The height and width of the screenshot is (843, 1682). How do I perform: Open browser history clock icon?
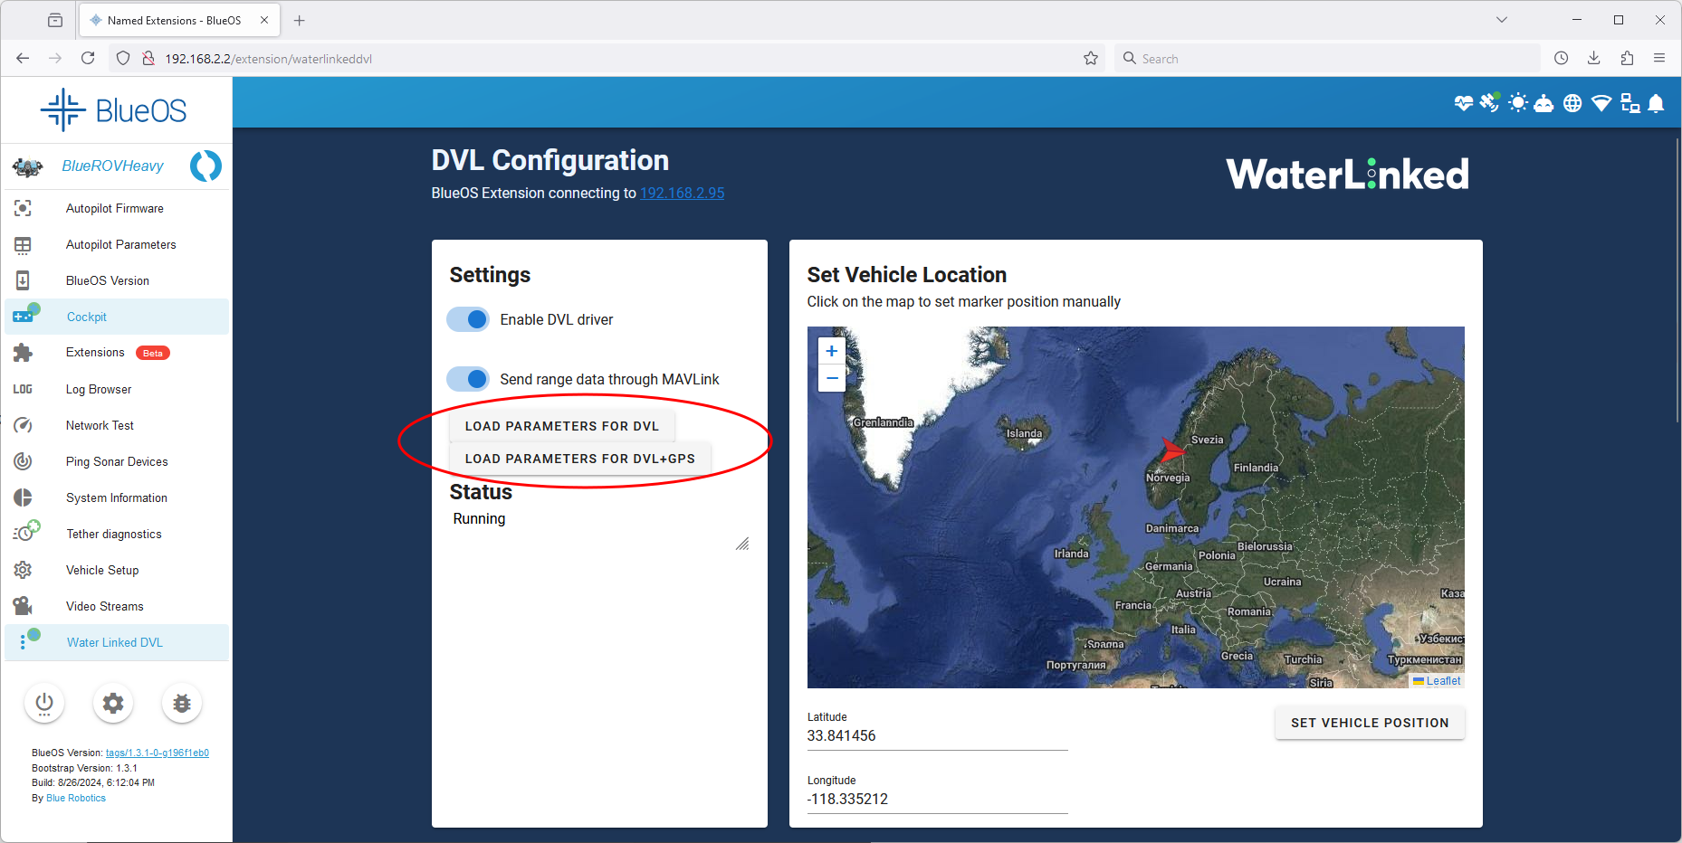(1562, 58)
